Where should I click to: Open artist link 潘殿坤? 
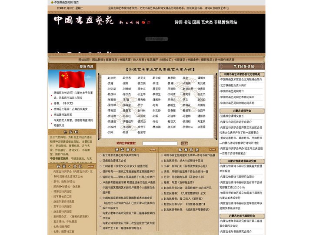click(x=156, y=100)
